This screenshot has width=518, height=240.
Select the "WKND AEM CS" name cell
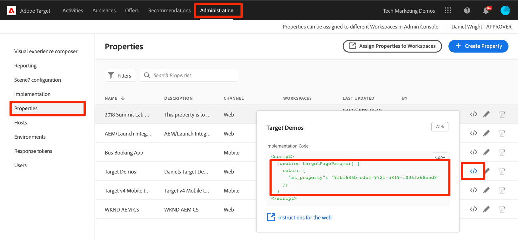click(122, 210)
